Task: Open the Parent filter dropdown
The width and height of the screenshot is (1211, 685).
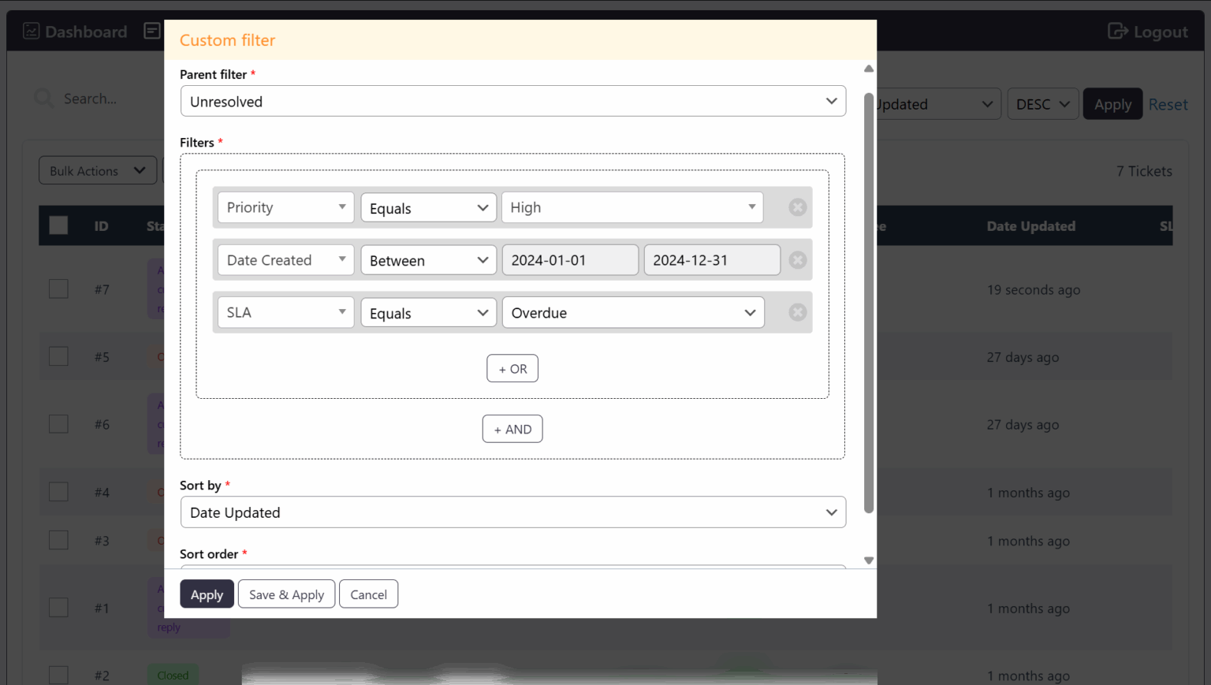Action: [x=512, y=102]
